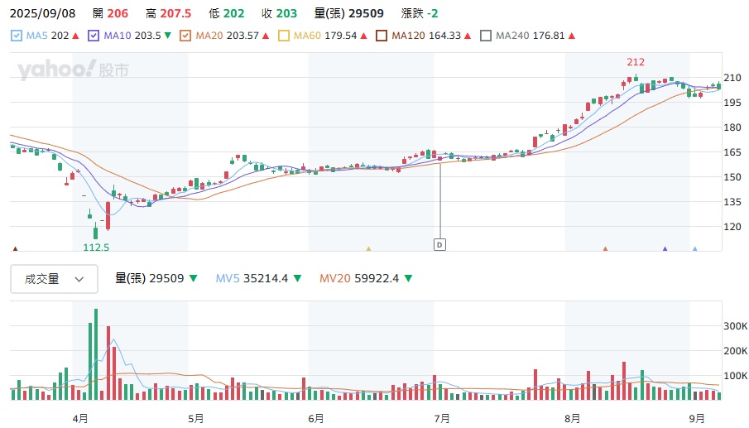This screenshot has height=428, width=749.
Task: Click the green arrow next to MV20 value
Action: coord(409,279)
